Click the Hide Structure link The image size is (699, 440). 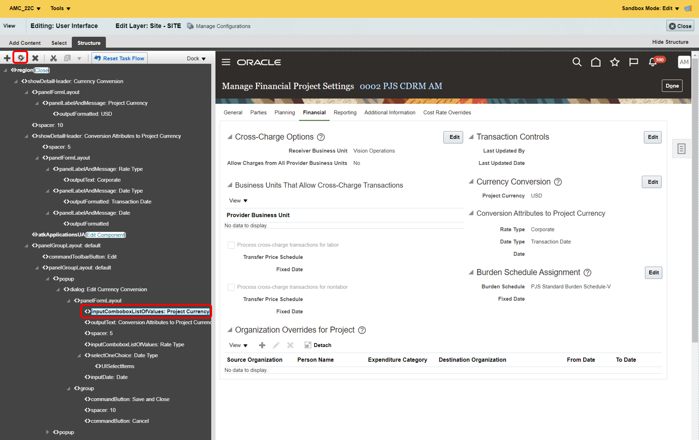pos(670,42)
